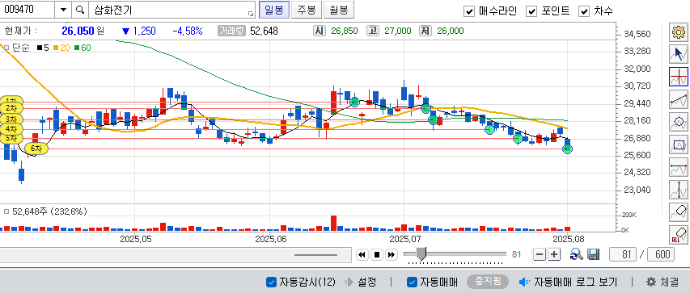Image resolution: width=690 pixels, height=293 pixels.
Task: Click the stock search magnifier icon
Action: coord(79,10)
